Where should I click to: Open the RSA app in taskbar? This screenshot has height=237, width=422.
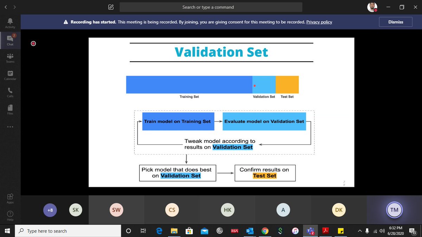tap(235, 231)
